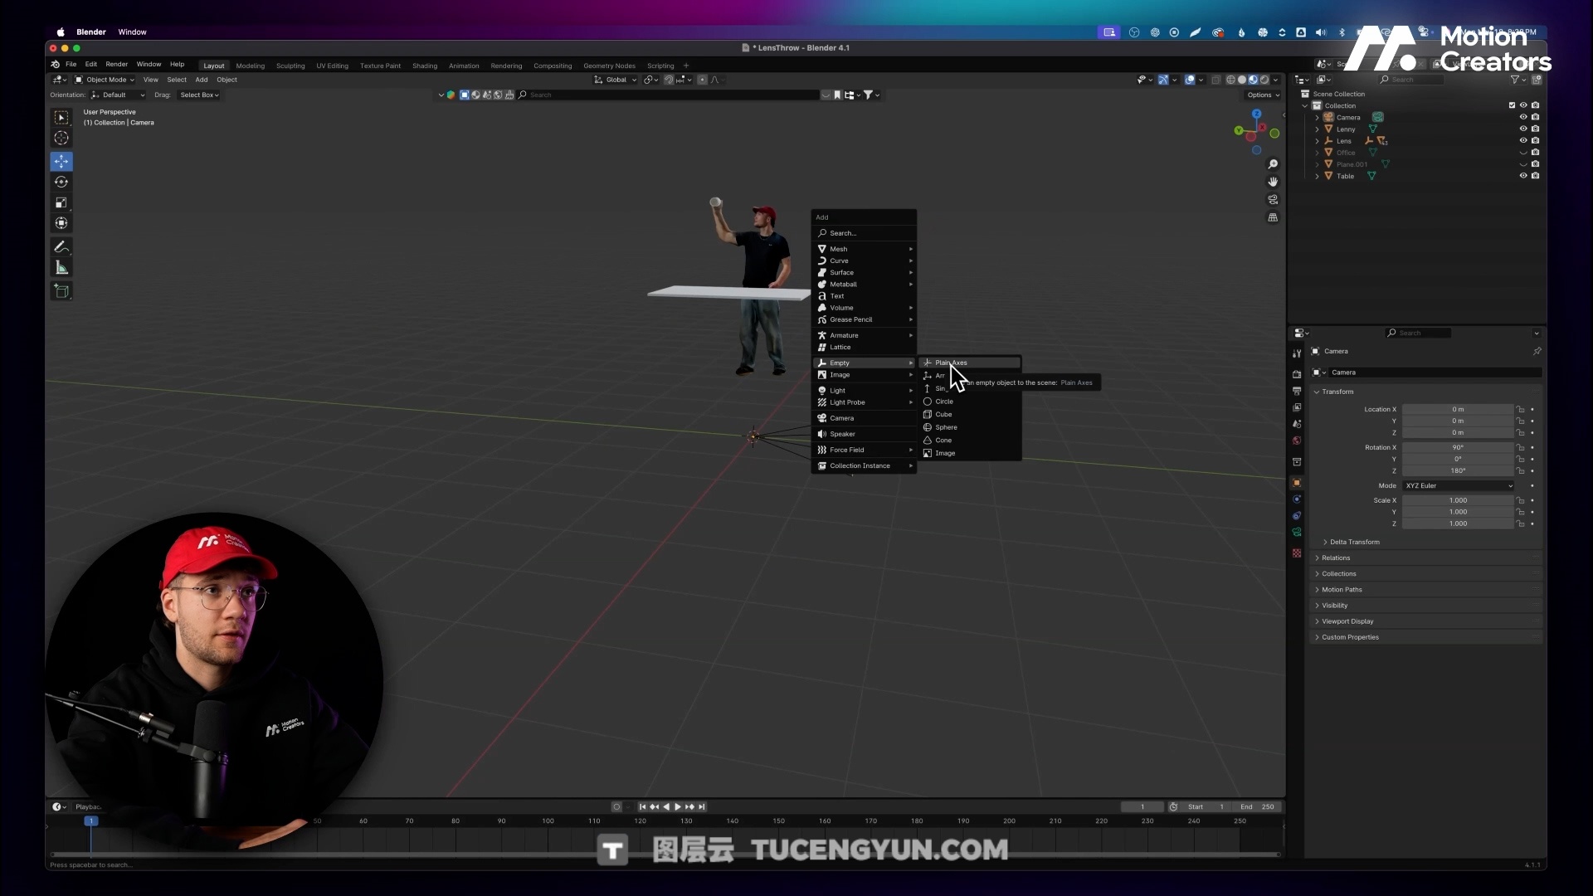Switch orthographic/perspective view grid icon

tap(1273, 217)
